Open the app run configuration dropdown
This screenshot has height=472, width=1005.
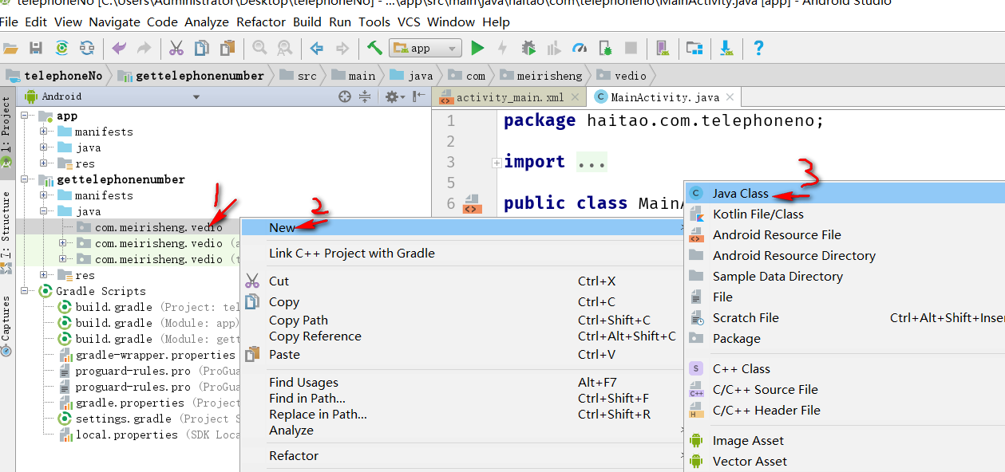point(425,49)
